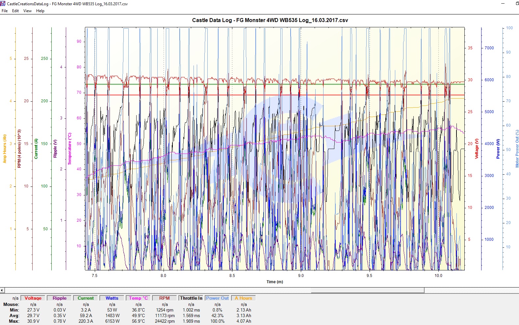Click the CastleCreationsDataLog app icon in title bar
This screenshot has height=325, width=519.
coord(3,4)
